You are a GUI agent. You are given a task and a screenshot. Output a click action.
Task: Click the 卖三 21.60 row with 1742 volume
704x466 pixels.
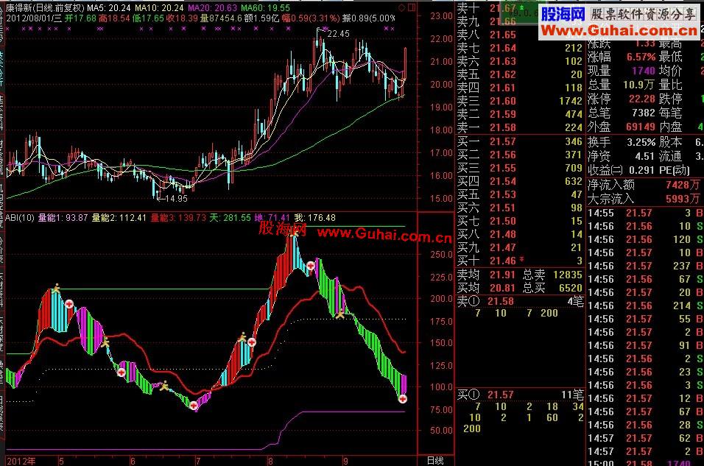[519, 101]
